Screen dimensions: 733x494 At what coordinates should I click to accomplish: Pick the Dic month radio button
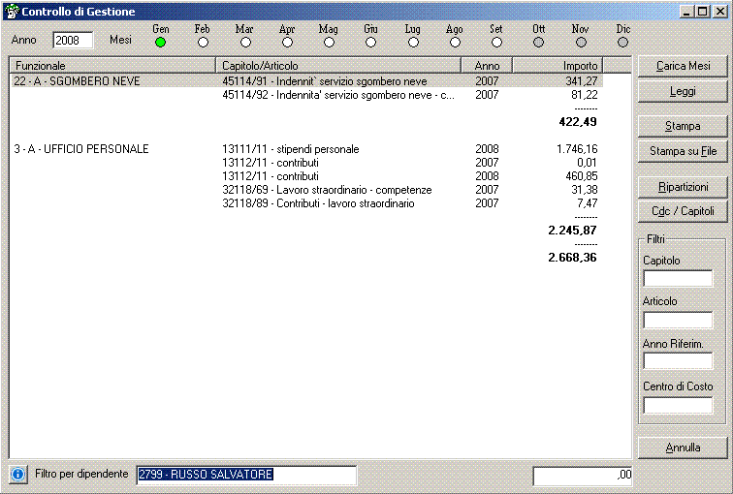[623, 42]
